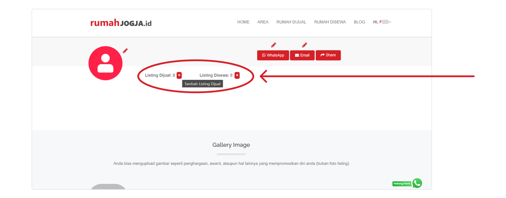Screen dimensions: 506x198
Task: Click the 'Hubungi Kami' green label
Action: 402,184
